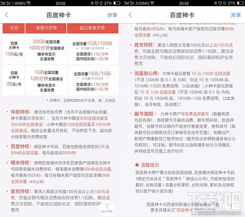The height and width of the screenshot is (217, 245).
Task: Tap the 免费选择靓号 red text
Action: (x=197, y=114)
